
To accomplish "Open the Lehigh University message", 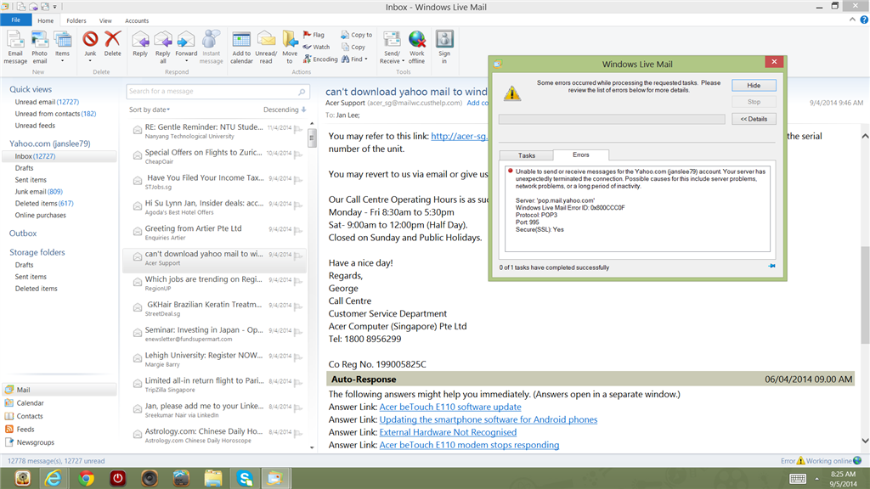I will (215, 359).
